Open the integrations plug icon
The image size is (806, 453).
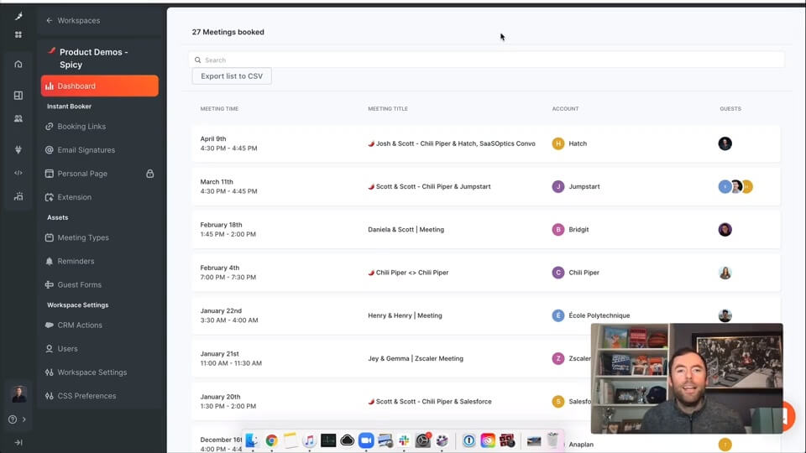18,149
